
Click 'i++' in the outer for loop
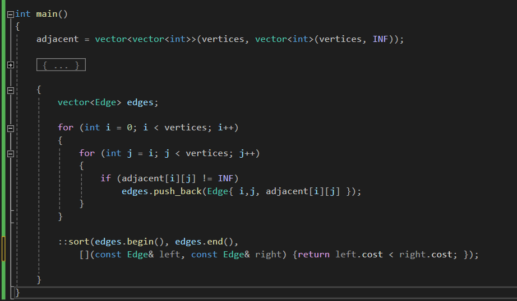pyautogui.click(x=225, y=128)
